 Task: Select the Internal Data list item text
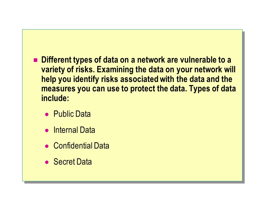pos(74,130)
